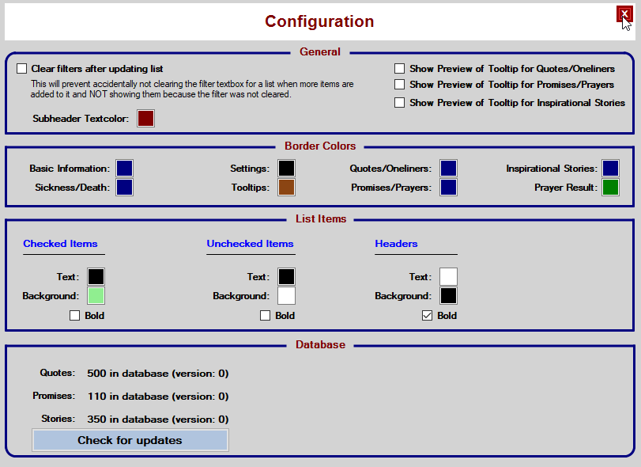Toggle Bold for Checked Items
This screenshot has width=641, height=467.
[x=75, y=316]
